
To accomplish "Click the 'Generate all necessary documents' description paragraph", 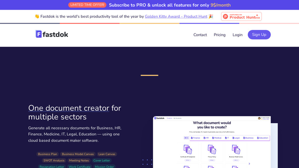I will pos(75,134).
